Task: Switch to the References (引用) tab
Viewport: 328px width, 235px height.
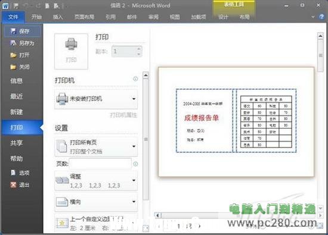Action: pos(110,17)
